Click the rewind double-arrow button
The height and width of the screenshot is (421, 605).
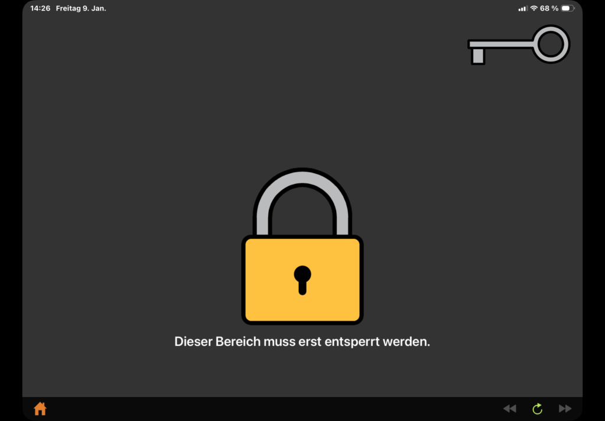[x=510, y=408]
